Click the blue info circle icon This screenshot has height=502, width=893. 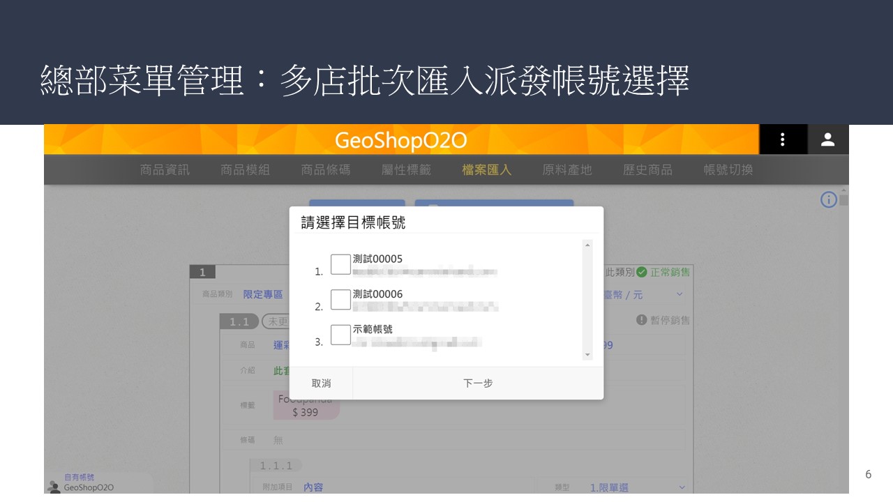click(828, 200)
